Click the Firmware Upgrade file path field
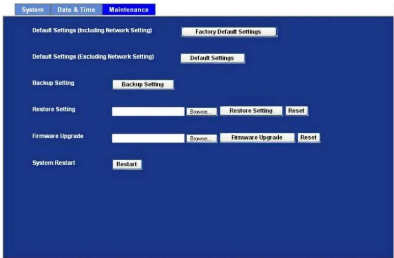The width and height of the screenshot is (394, 258). 148,138
